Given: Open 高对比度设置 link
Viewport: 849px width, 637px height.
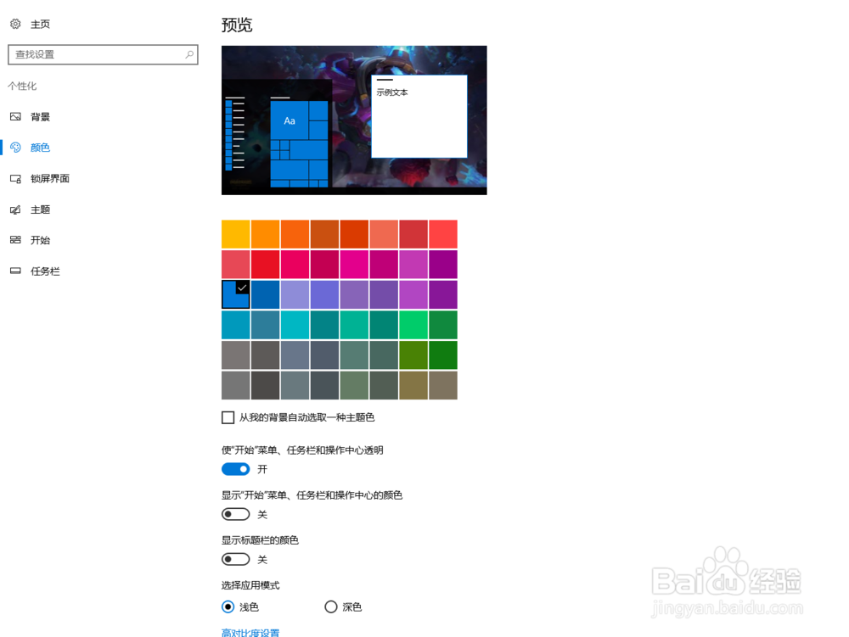Looking at the screenshot, I should point(250,632).
